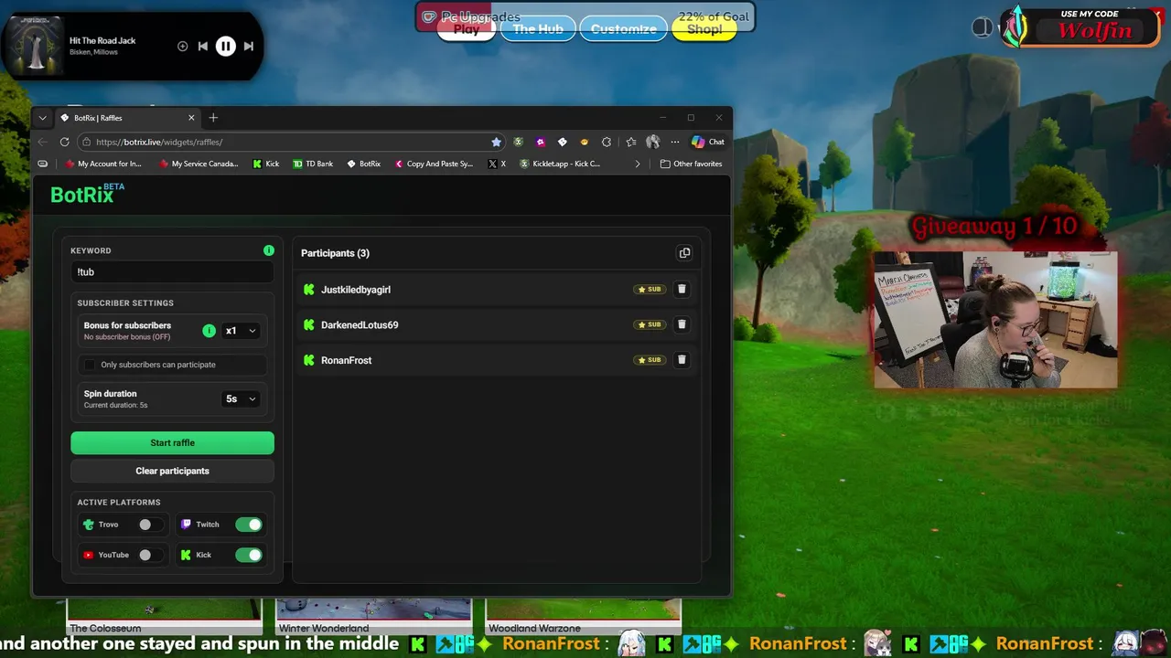Open the green creature extension icon
The height and width of the screenshot is (658, 1171).
(x=519, y=142)
